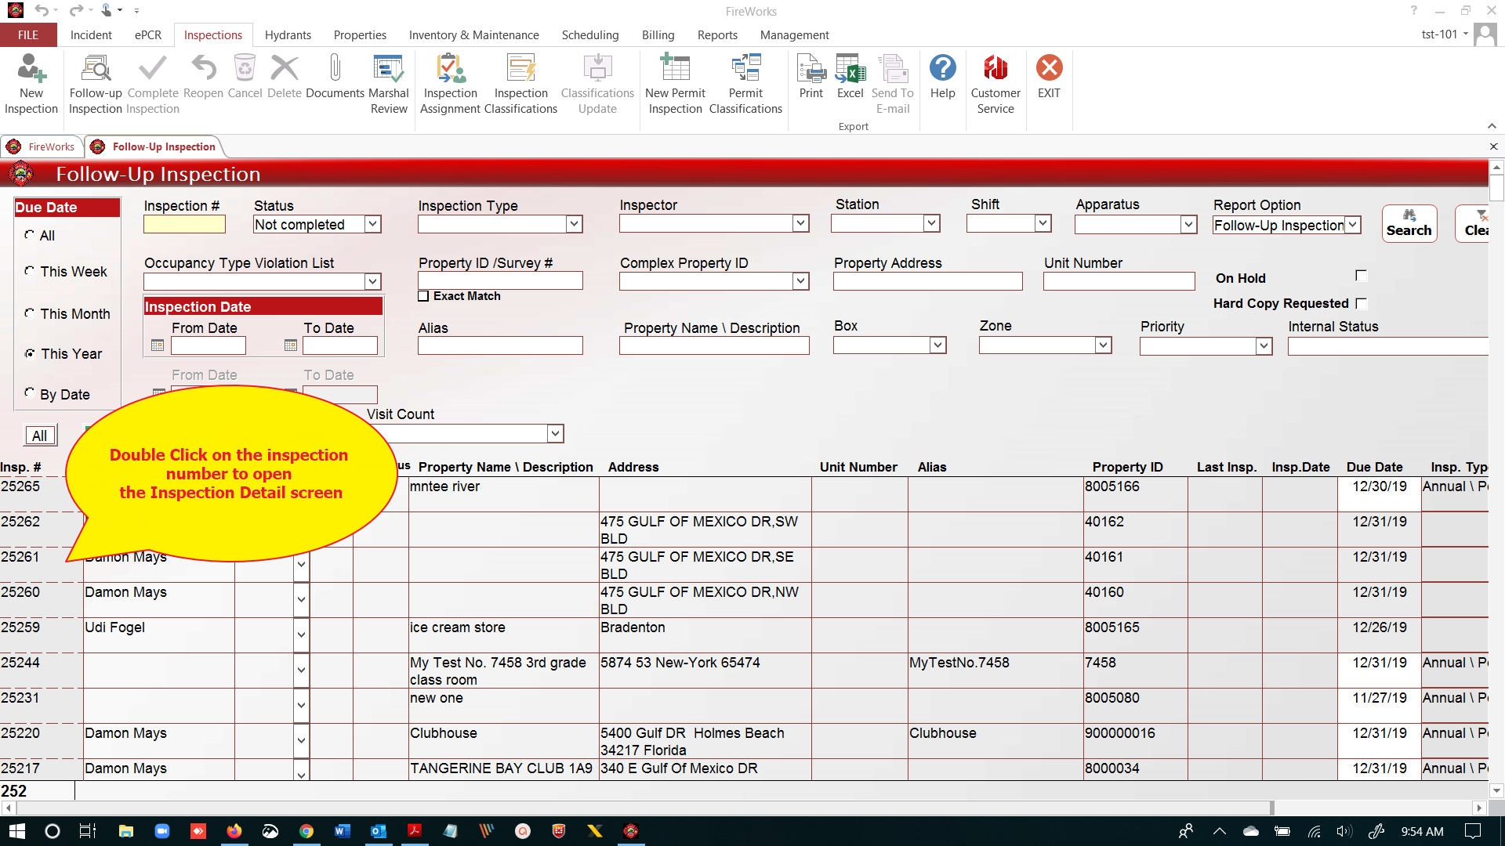The width and height of the screenshot is (1505, 846).
Task: Expand the Status dropdown
Action: pyautogui.click(x=373, y=224)
